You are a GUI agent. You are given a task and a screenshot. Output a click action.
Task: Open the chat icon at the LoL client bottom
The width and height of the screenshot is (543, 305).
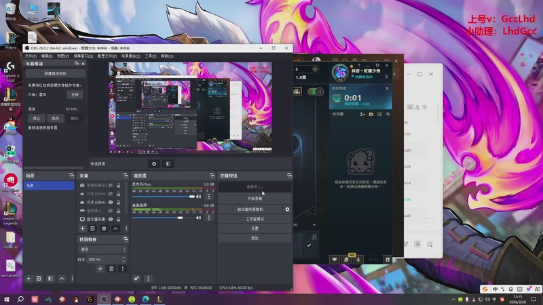click(335, 259)
